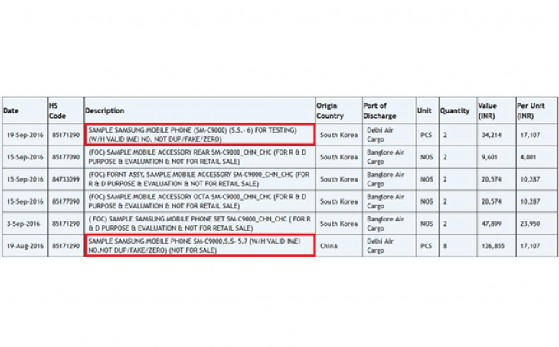Image resolution: width=559 pixels, height=347 pixels.
Task: Select Banglore Air Cargo in 3-Sep-2016 row
Action: click(389, 224)
